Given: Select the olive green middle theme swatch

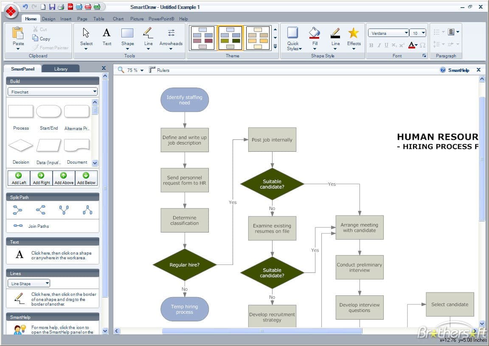Looking at the screenshot, I should pos(230,38).
